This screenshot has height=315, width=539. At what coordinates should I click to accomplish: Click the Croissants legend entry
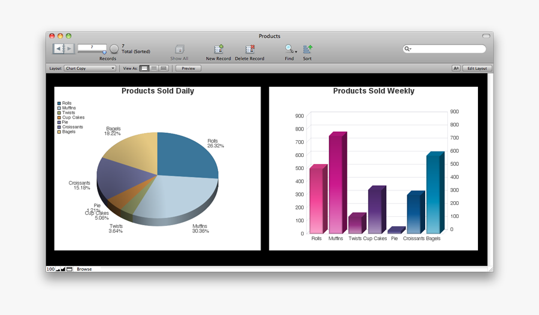(70, 127)
